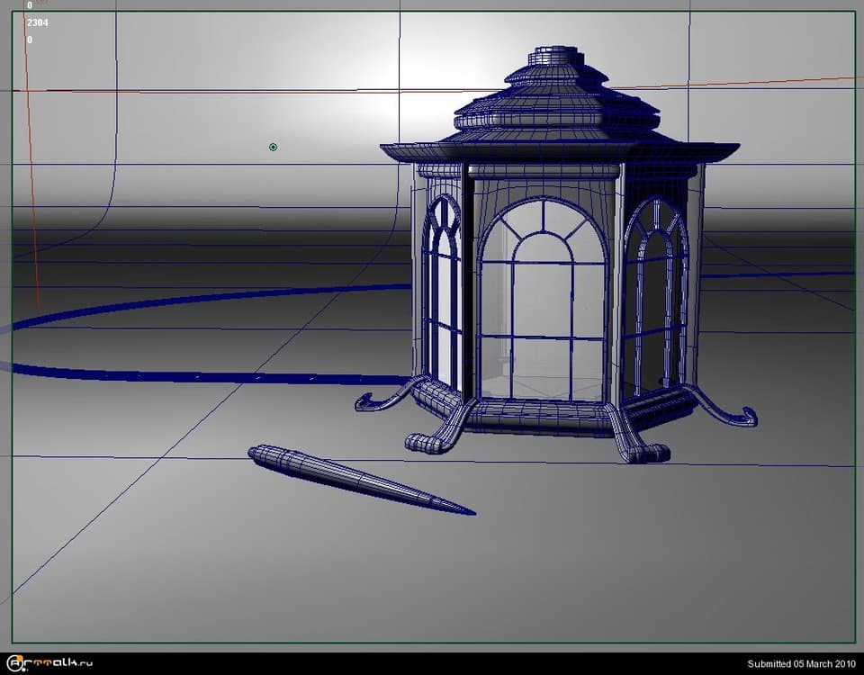Click the red horizontal axis line
Image resolution: width=864 pixels, height=675 pixels.
225,90
